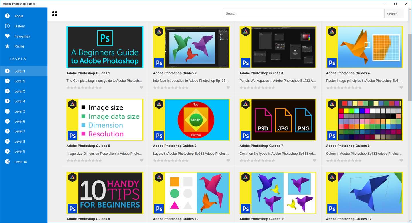Click the Level 5 number badge
Screen dimensions: 412x223
coord(7,111)
